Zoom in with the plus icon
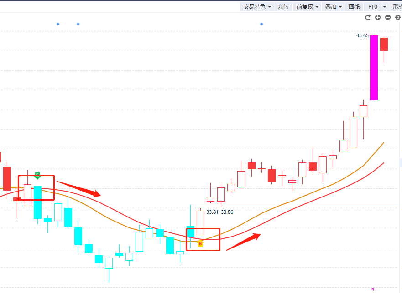The width and height of the screenshot is (402, 293). (x=378, y=17)
